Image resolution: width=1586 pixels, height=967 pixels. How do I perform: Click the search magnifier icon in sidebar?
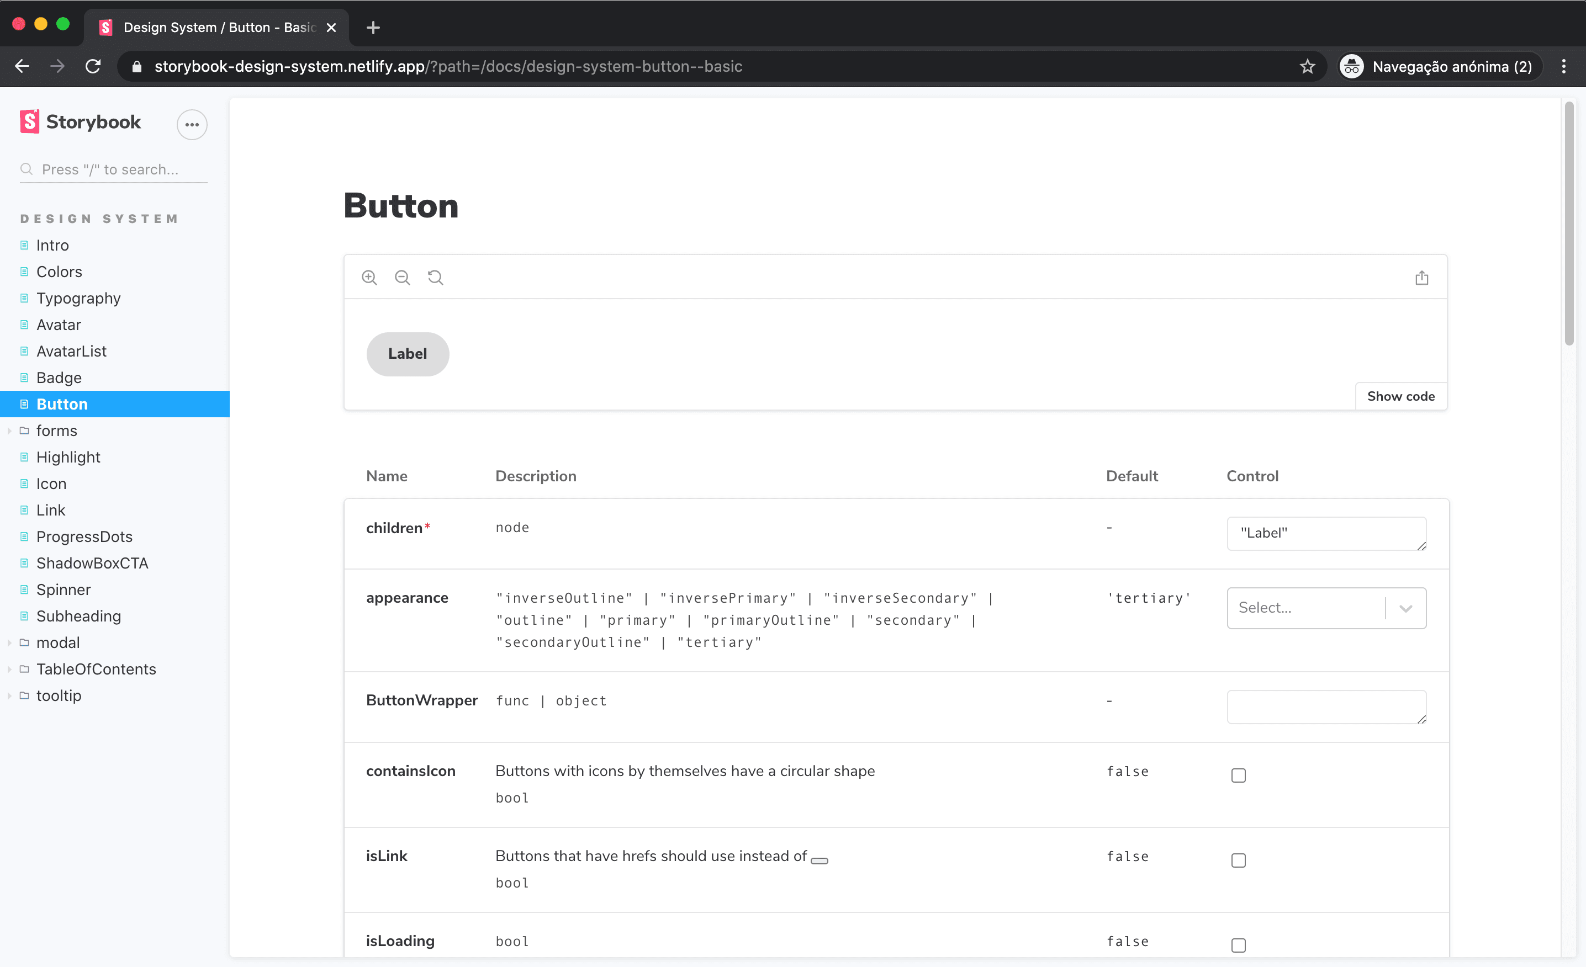point(27,169)
